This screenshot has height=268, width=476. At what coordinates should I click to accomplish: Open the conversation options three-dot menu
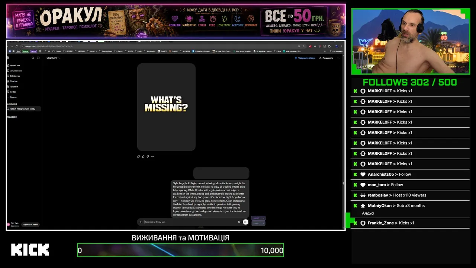click(338, 58)
